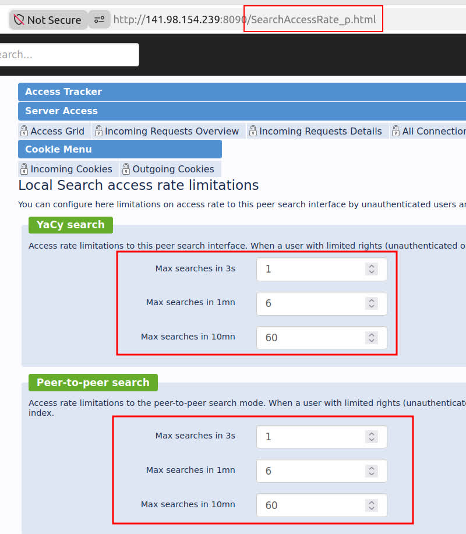466x534 pixels.
Task: Click the lock icon beside Incoming Cookies
Action: coord(24,168)
